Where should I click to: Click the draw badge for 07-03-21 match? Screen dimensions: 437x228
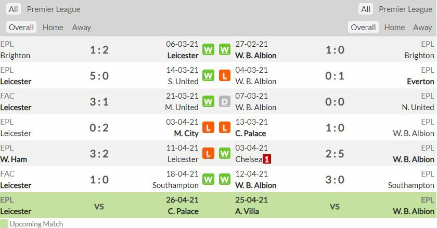point(225,102)
